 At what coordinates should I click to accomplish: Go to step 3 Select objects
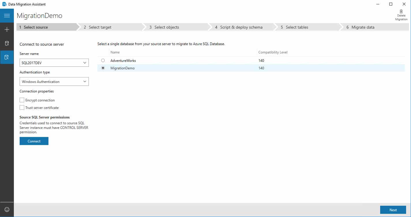(177, 27)
